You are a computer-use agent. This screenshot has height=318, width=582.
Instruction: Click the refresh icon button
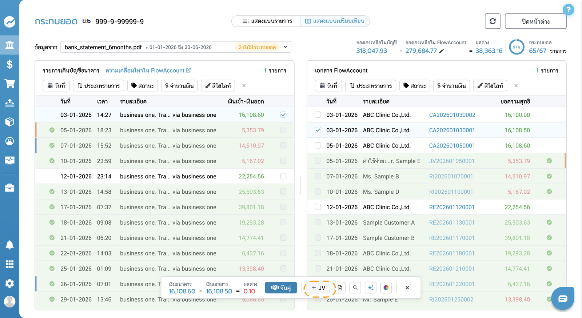coord(493,21)
